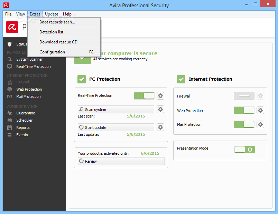
Task: Select Scheduler in the sidebar
Action: click(25, 120)
